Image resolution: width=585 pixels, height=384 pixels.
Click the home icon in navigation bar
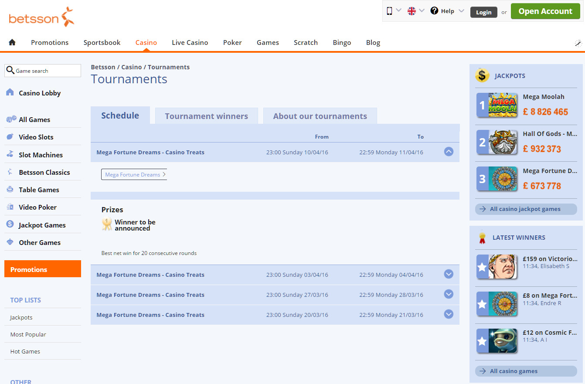tap(12, 42)
